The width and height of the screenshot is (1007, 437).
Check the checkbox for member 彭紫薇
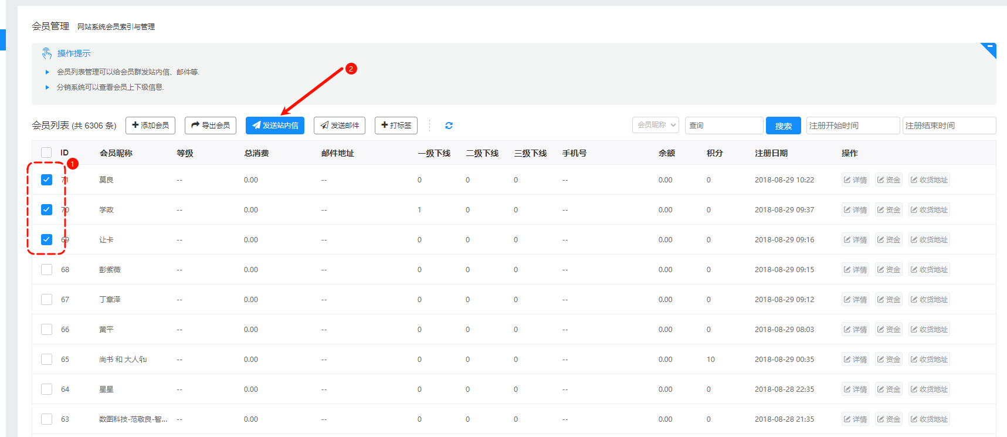47,270
